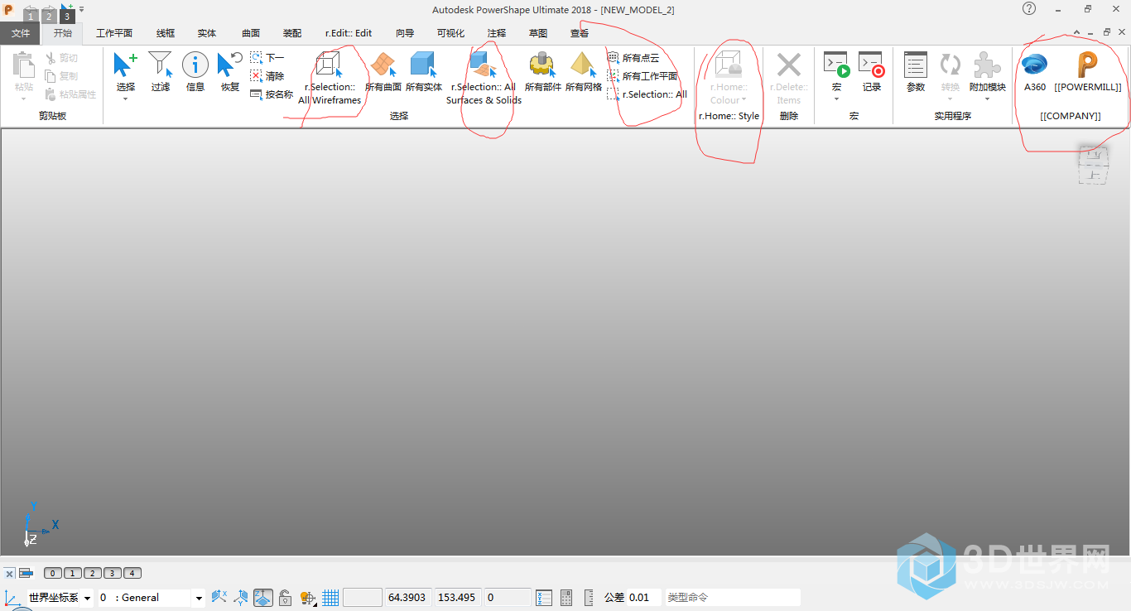
Task: Click the r.Delete:: Items X icon
Action: pyautogui.click(x=789, y=65)
